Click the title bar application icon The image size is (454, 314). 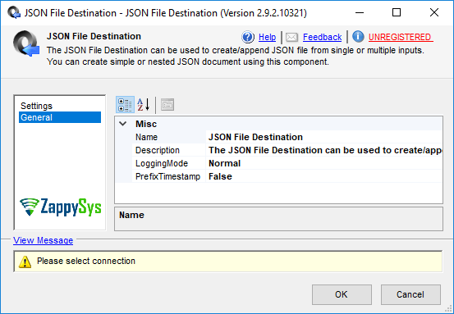click(x=14, y=13)
